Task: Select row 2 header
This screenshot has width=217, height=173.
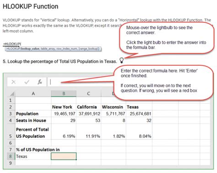Action: [x=11, y=107]
